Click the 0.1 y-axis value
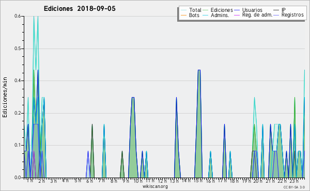The image size is (310, 191). point(18,146)
